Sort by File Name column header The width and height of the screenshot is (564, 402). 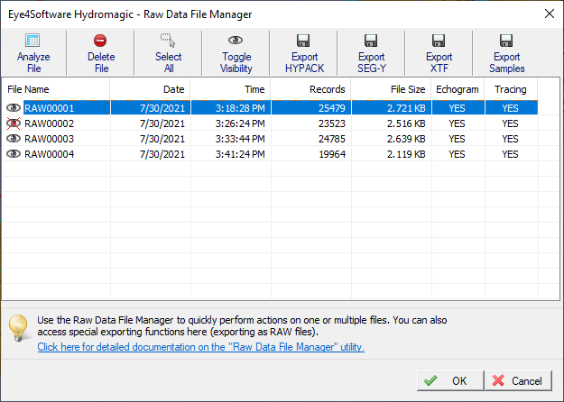coord(56,89)
